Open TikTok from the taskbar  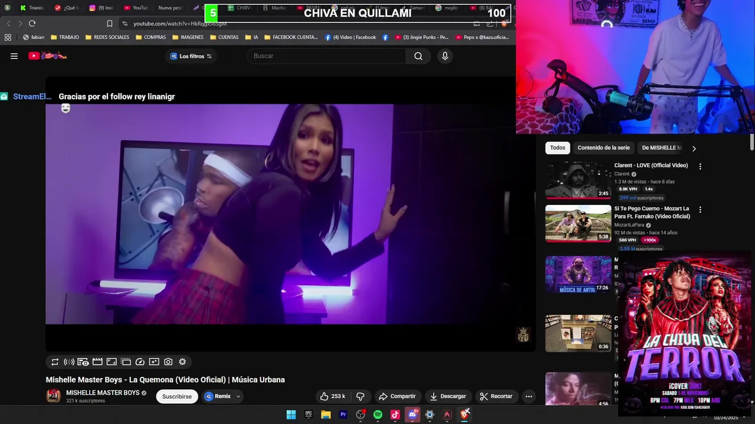tap(395, 415)
